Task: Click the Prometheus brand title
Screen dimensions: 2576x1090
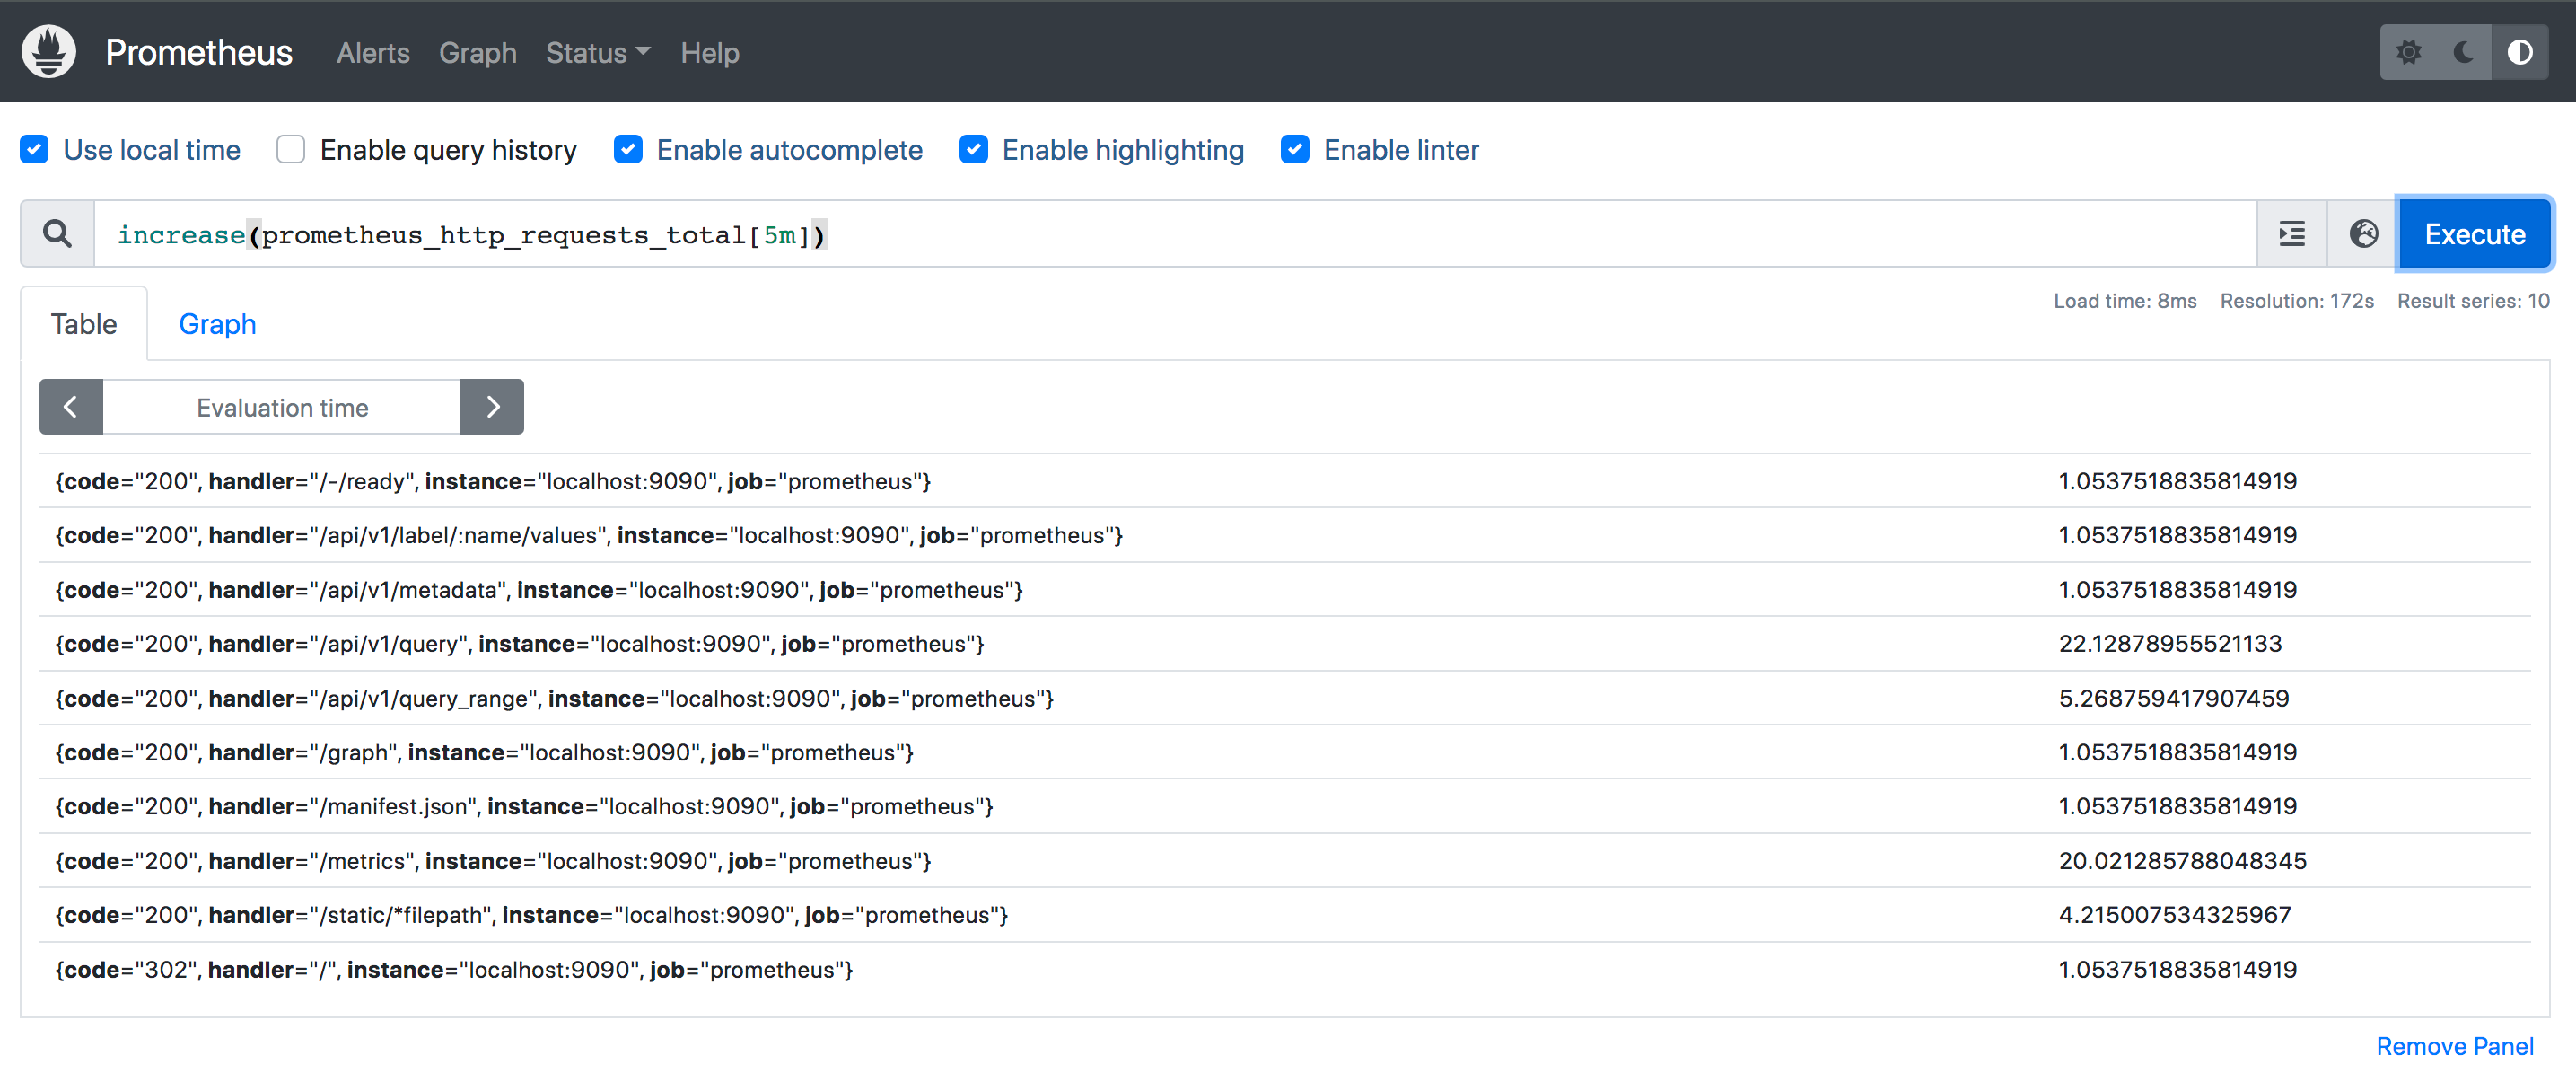Action: (199, 52)
